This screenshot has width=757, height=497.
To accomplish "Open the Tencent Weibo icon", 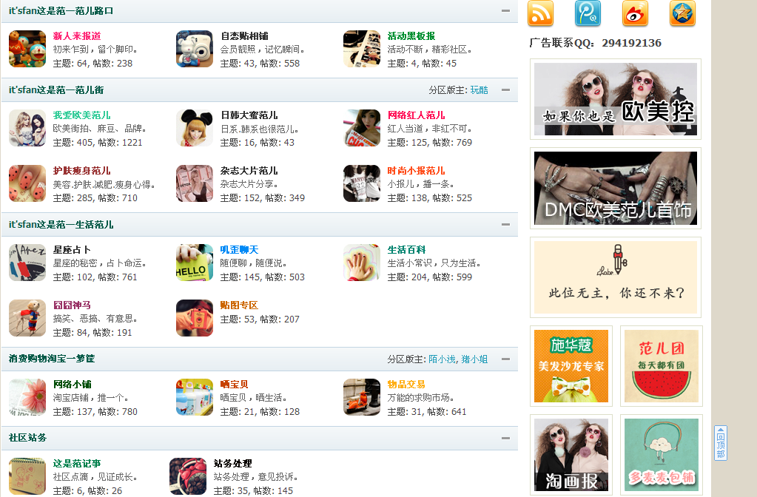I will 588,13.
